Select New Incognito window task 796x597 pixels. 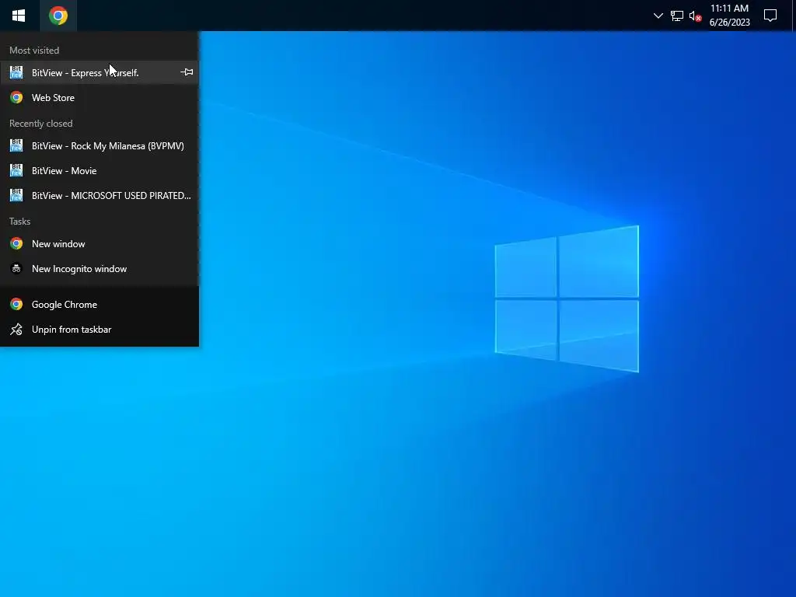click(x=99, y=268)
